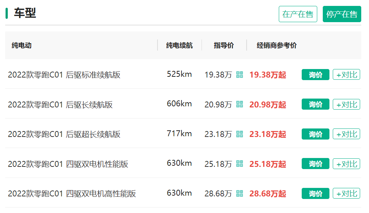Open price calculator icon for 后驱超长续航版
Viewport: 369px width, 213px height.
pos(240,134)
